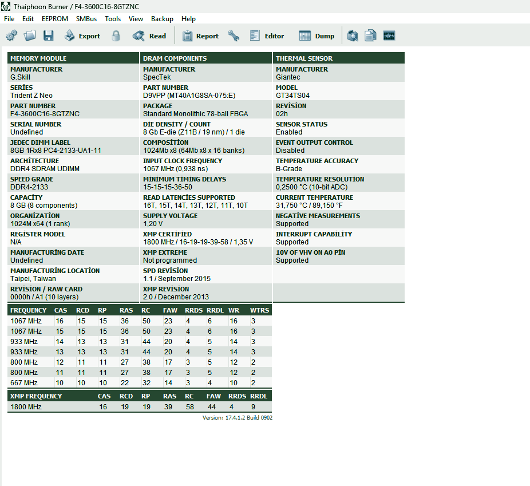This screenshot has width=530, height=486.
Task: Click the B-Grade temperature accuracy value
Action: (289, 169)
